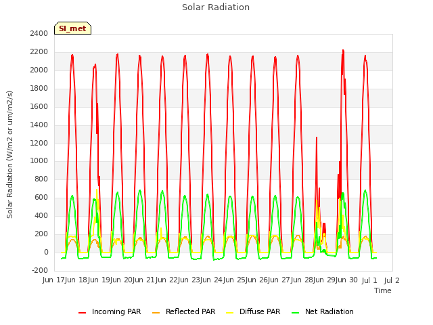Click the 24Jun x-axis tick label

(x=224, y=280)
